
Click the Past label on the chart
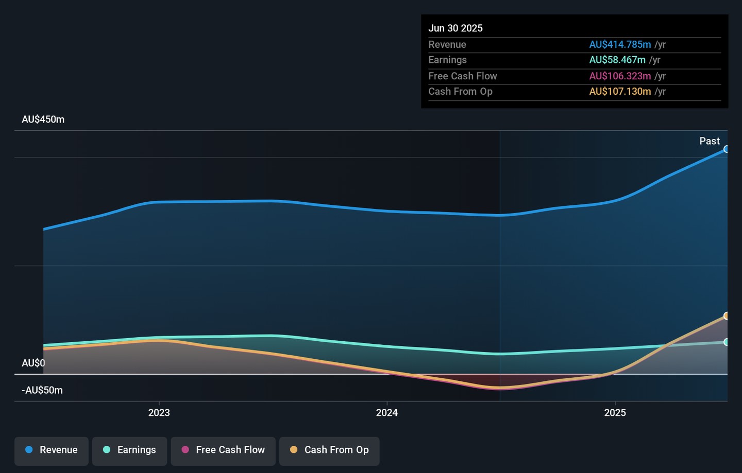709,141
